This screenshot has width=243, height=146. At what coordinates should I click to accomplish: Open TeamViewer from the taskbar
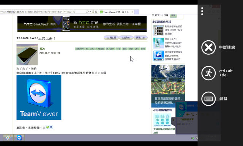click(x=19, y=138)
